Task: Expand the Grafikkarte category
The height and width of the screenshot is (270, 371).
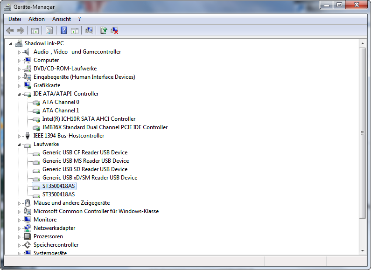Action: coord(19,86)
